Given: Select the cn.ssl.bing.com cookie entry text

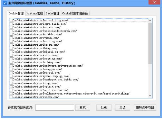Looking at the screenshot, I should 40,20.
